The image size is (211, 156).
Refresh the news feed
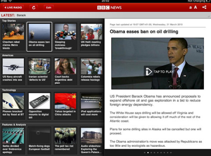pos(34,8)
